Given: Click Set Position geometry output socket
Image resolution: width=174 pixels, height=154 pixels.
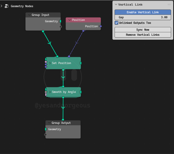Looking at the screenshot, I should tap(81, 63).
